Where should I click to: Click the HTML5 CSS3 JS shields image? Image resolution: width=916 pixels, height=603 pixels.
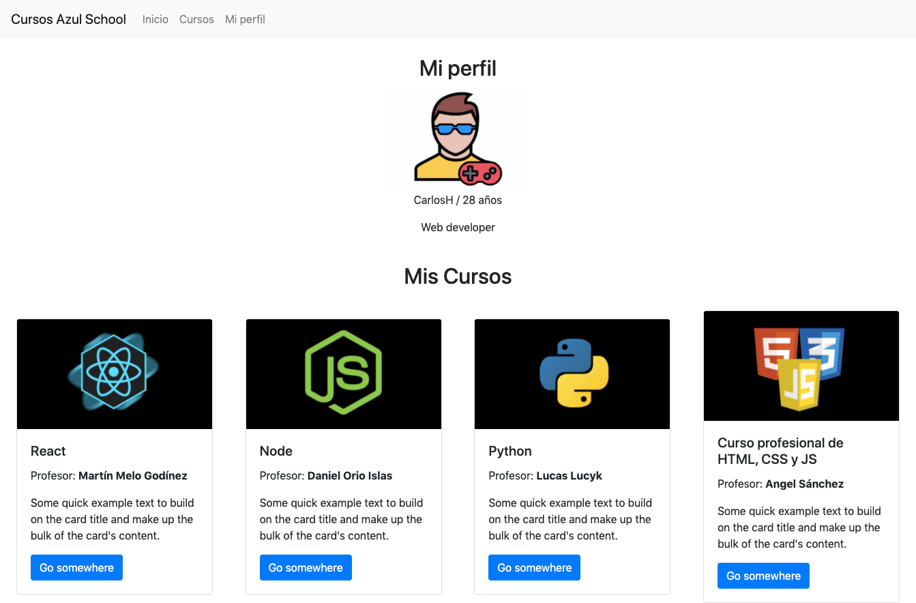(x=801, y=366)
